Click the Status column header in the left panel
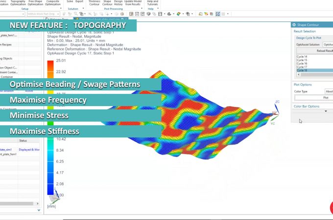The height and width of the screenshot is (220, 333). pos(23,140)
